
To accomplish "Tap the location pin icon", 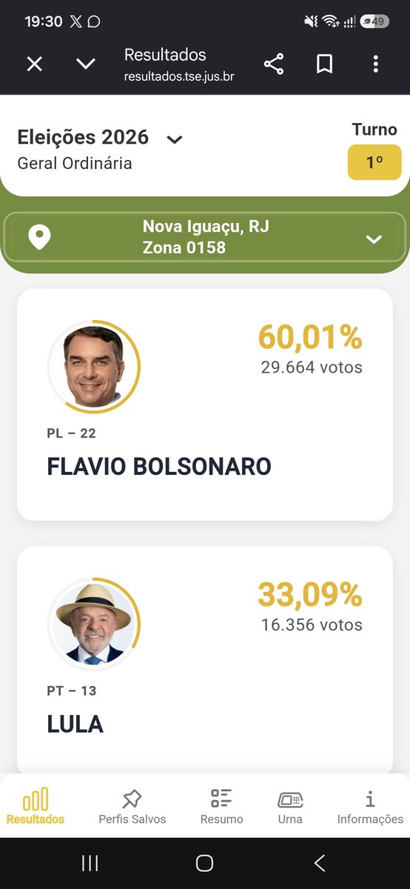I will click(x=39, y=238).
